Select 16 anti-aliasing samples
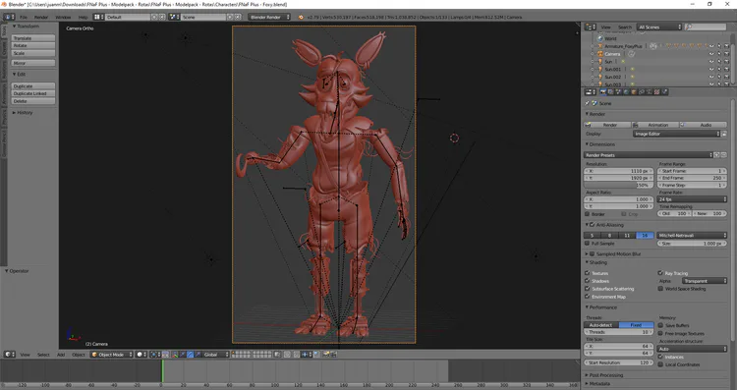This screenshot has height=390, width=737. (x=645, y=236)
